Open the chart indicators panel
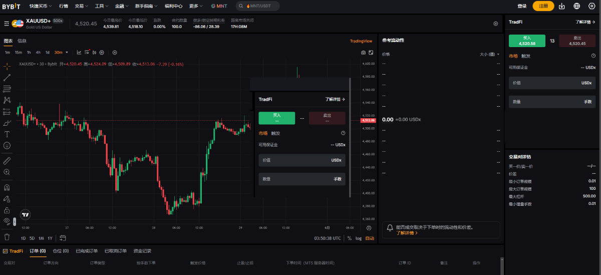601x275 pixels. [79, 52]
